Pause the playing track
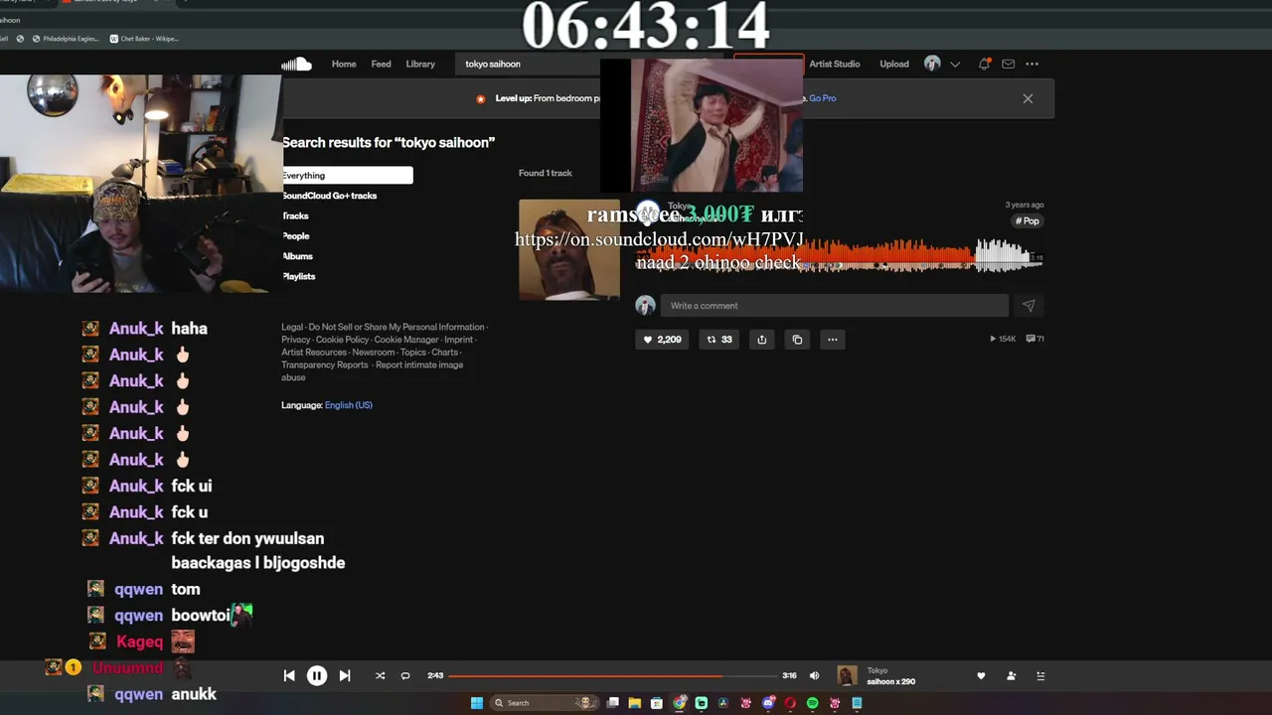 click(317, 676)
